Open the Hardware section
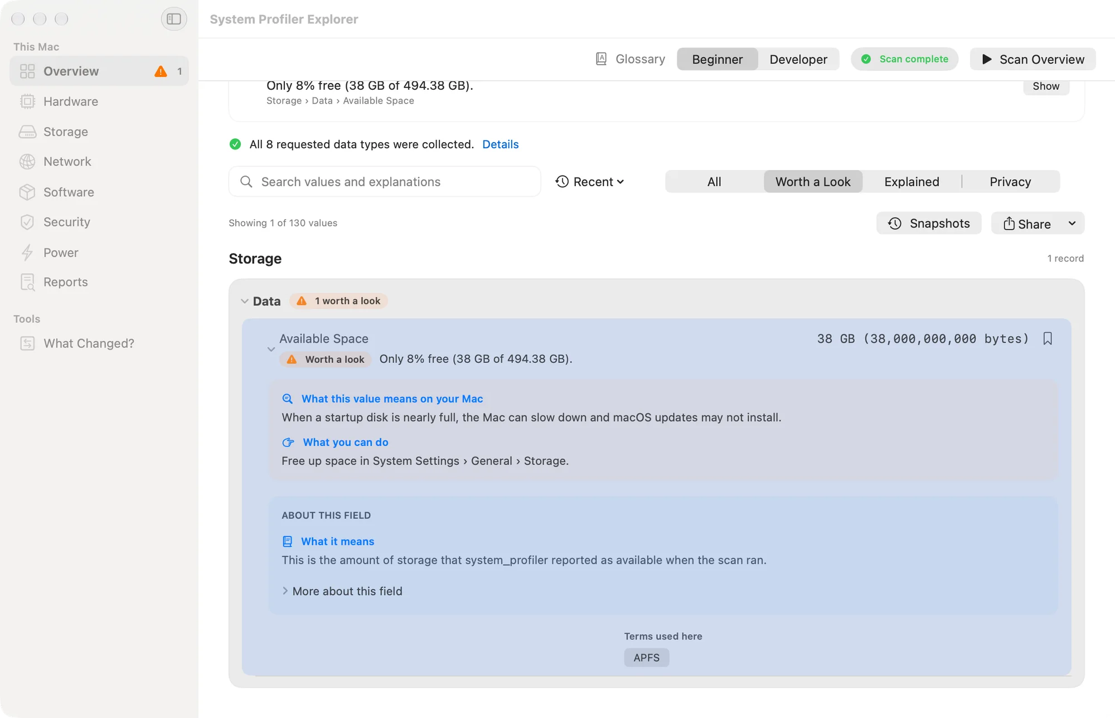 (x=99, y=101)
